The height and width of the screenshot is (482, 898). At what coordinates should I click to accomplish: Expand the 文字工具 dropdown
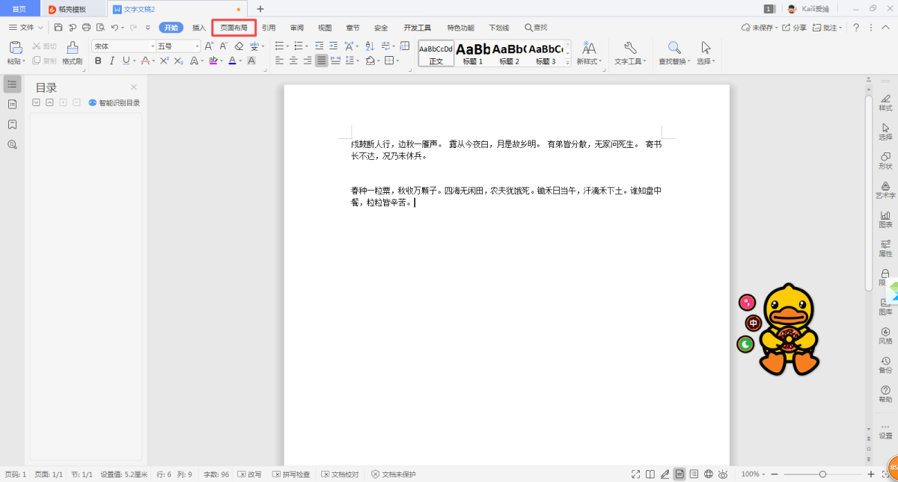[629, 61]
